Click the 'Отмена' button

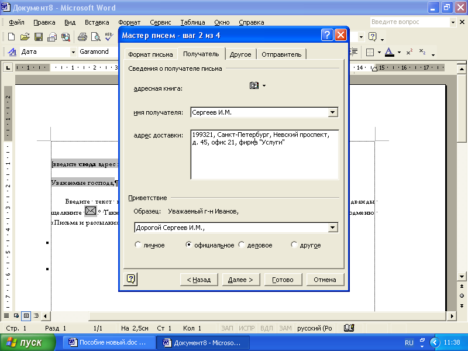325,280
